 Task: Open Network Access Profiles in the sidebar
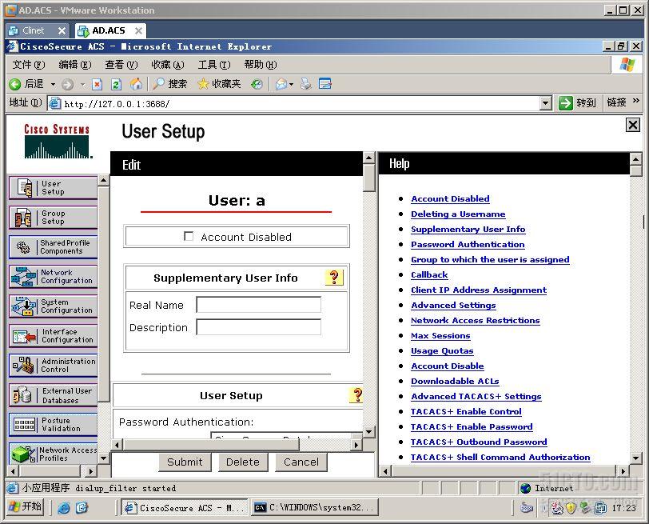53,454
